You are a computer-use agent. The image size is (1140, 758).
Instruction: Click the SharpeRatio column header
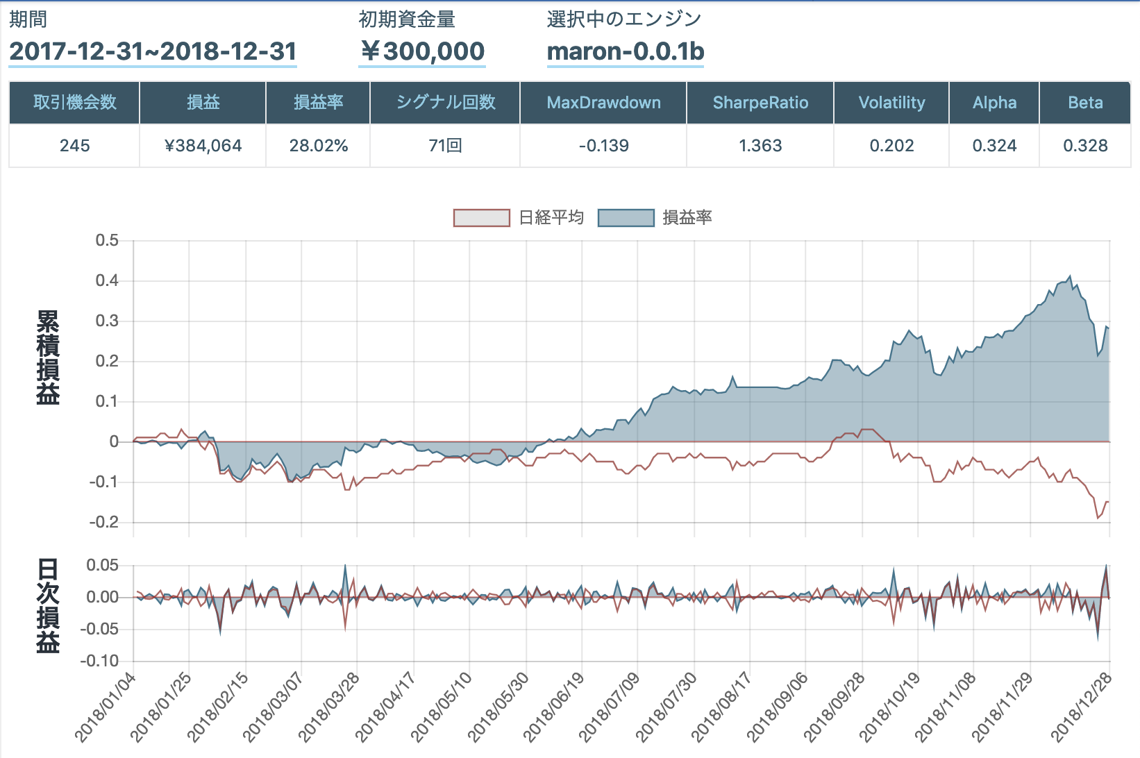pyautogui.click(x=760, y=103)
